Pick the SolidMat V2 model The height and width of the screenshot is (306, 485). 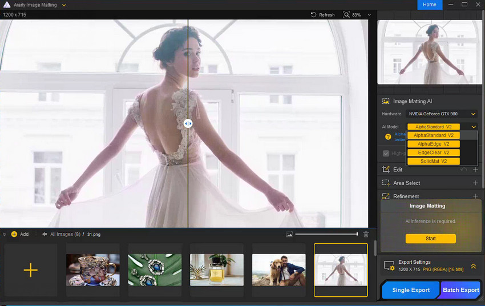pos(433,161)
